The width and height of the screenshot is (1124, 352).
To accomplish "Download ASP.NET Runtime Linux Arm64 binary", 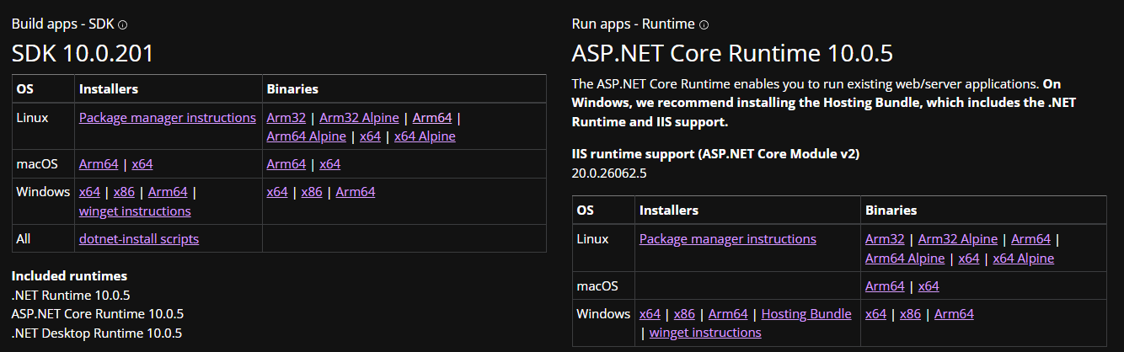I will (1030, 239).
